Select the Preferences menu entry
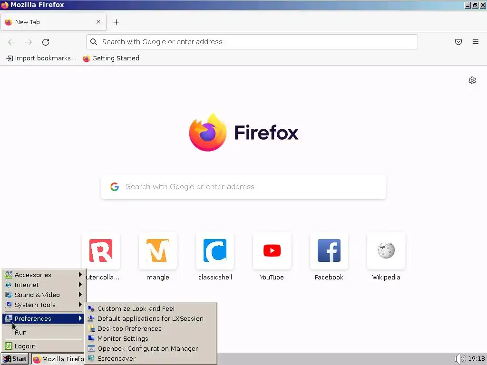This screenshot has height=365, width=487. pos(43,318)
